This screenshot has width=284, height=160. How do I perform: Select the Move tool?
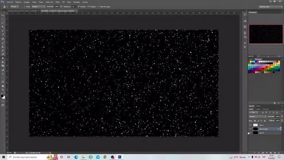[x=3, y=15]
